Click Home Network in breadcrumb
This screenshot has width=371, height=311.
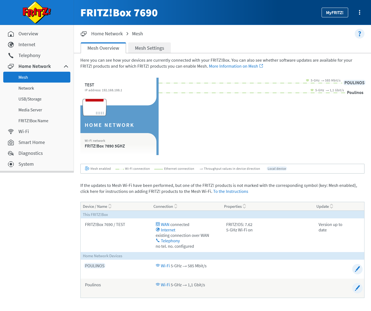pyautogui.click(x=107, y=34)
